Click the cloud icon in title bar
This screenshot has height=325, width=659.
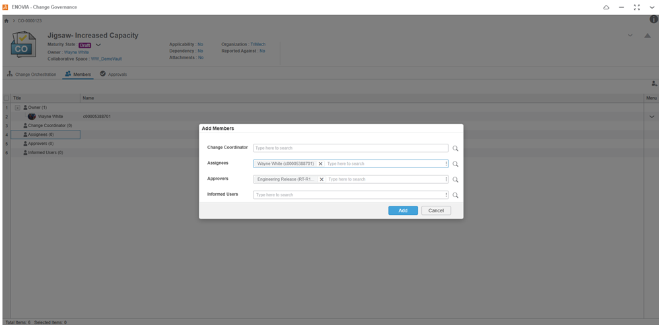(x=606, y=7)
